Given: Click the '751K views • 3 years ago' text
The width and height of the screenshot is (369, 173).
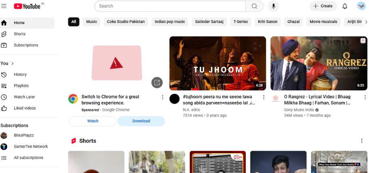Looking at the screenshot, I should (x=205, y=115).
